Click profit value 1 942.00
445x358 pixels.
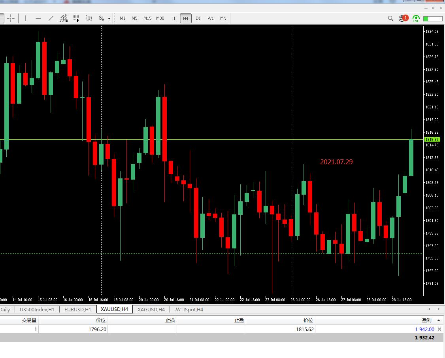(x=424, y=329)
